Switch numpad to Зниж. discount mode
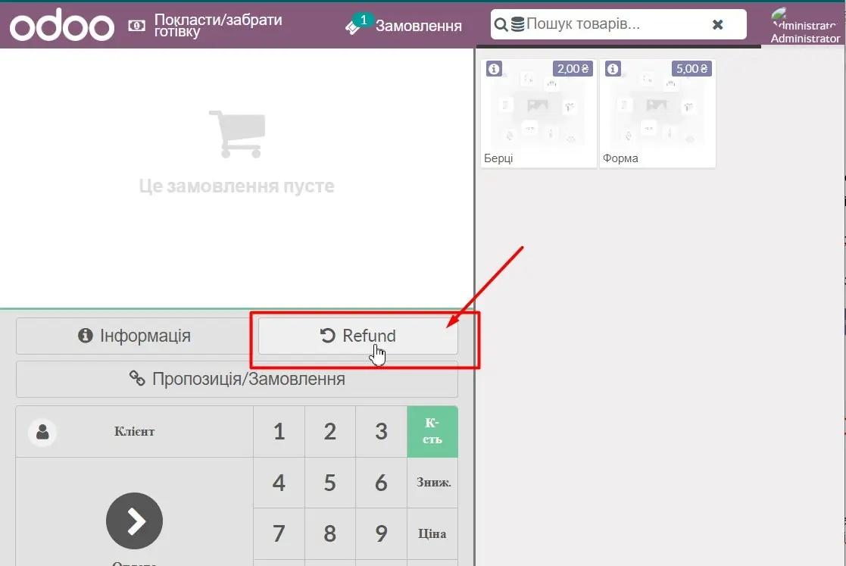846x566 pixels. click(x=432, y=482)
